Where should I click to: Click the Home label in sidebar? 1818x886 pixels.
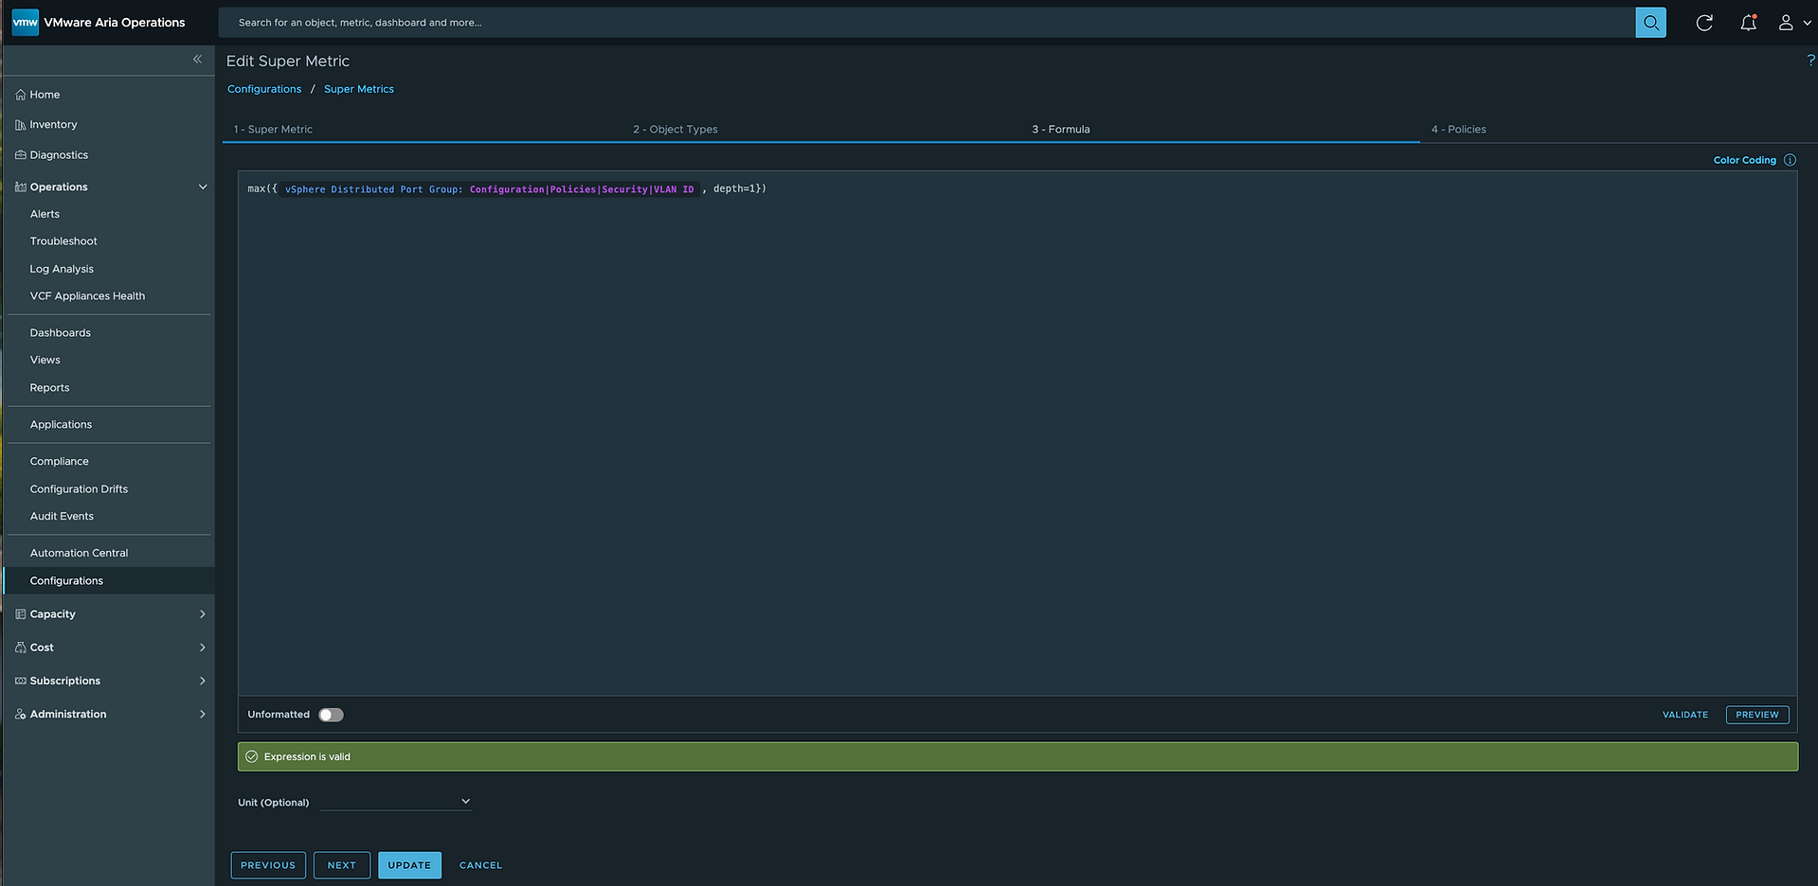click(x=45, y=95)
